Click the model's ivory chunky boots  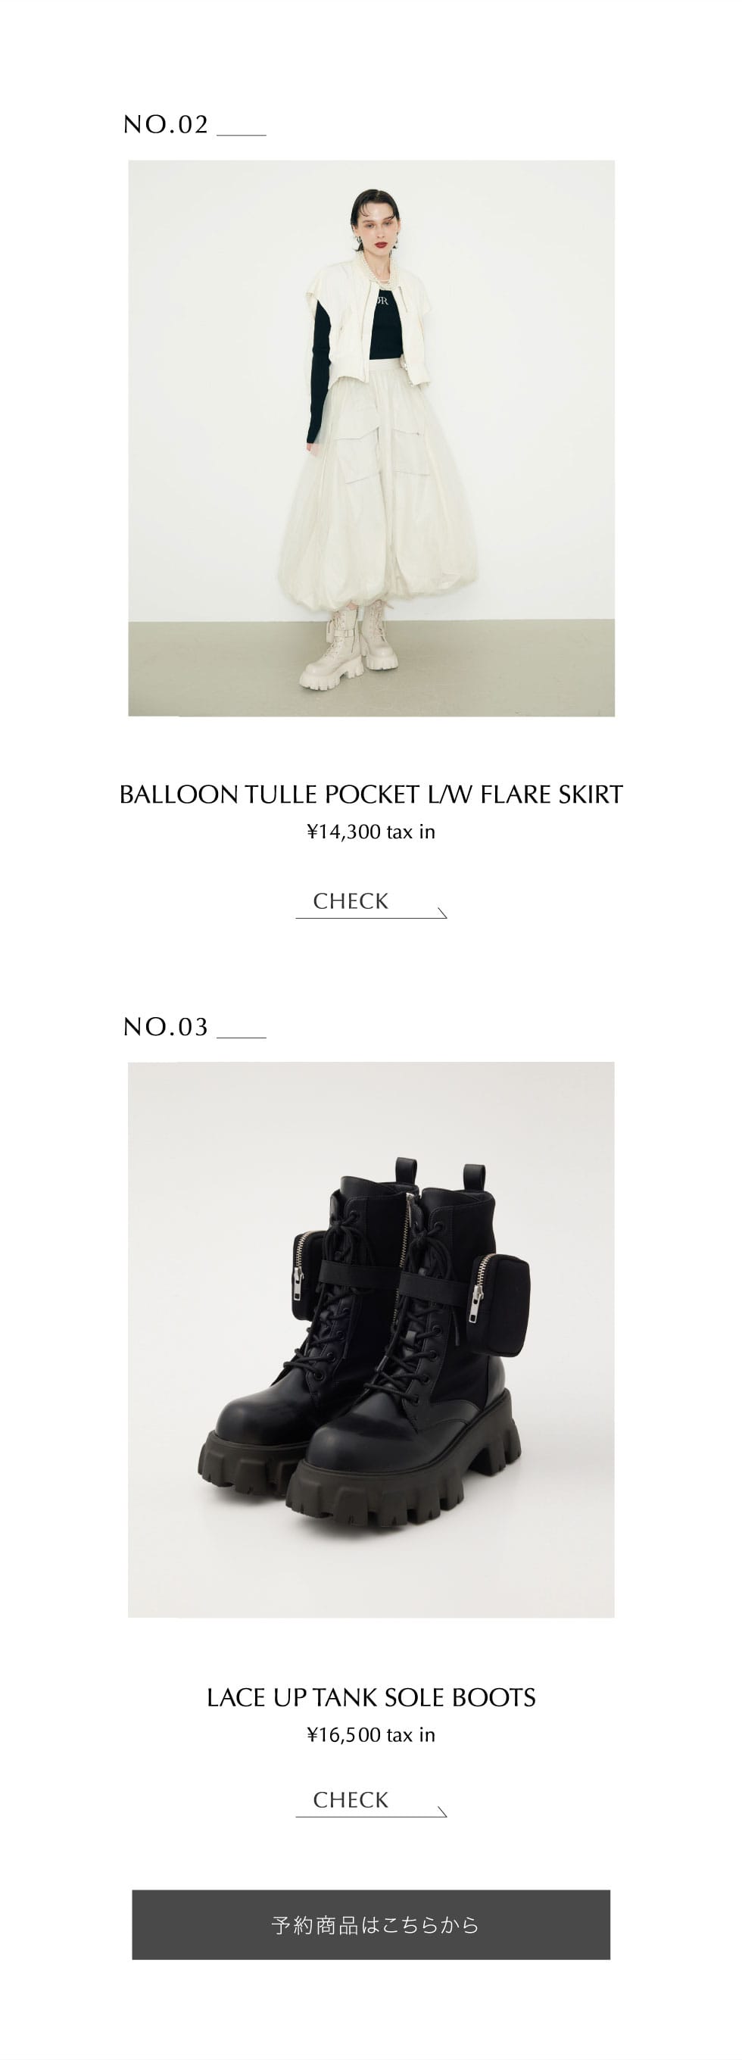(x=348, y=648)
